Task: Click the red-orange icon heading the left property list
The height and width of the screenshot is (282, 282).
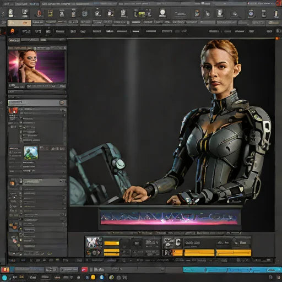Action: click(13, 111)
